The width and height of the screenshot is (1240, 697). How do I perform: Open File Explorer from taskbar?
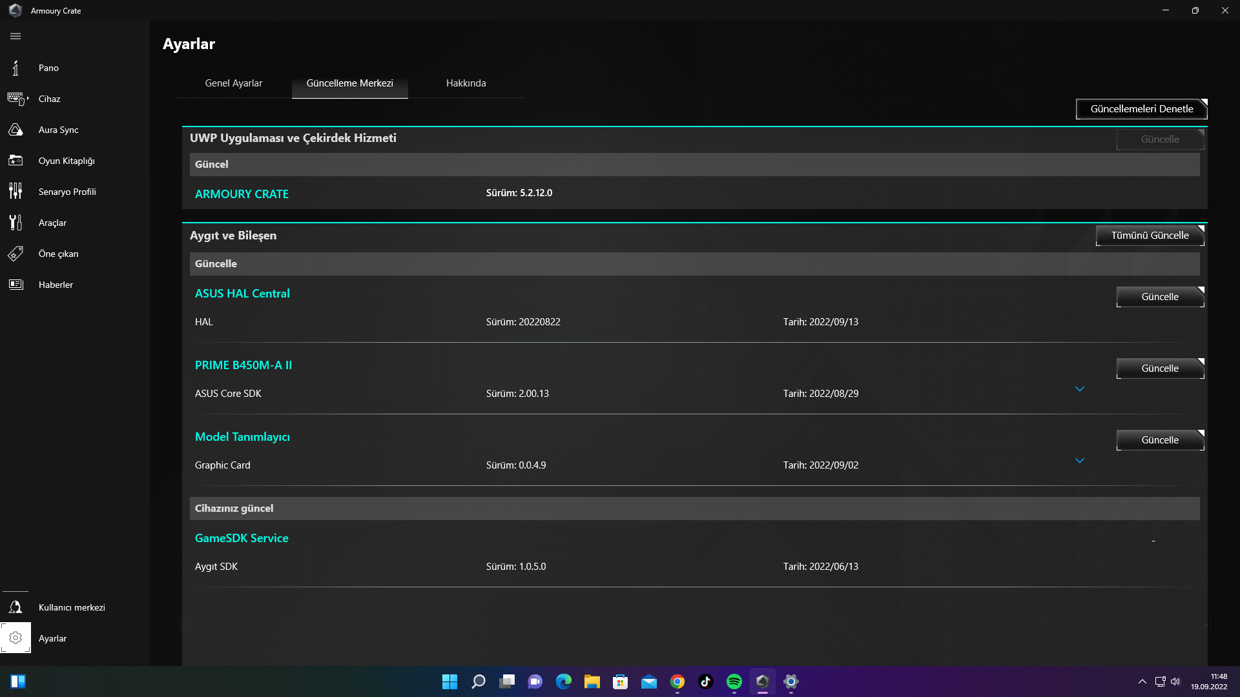click(x=592, y=682)
